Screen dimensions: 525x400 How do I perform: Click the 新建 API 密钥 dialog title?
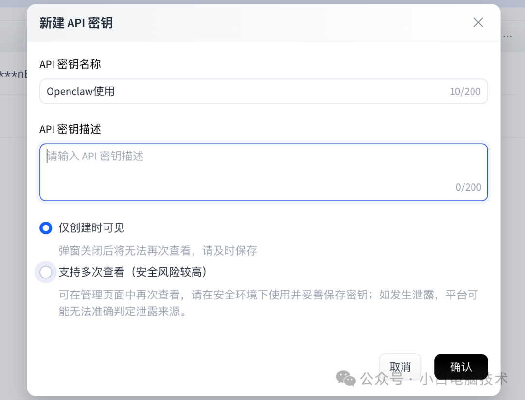tap(76, 22)
